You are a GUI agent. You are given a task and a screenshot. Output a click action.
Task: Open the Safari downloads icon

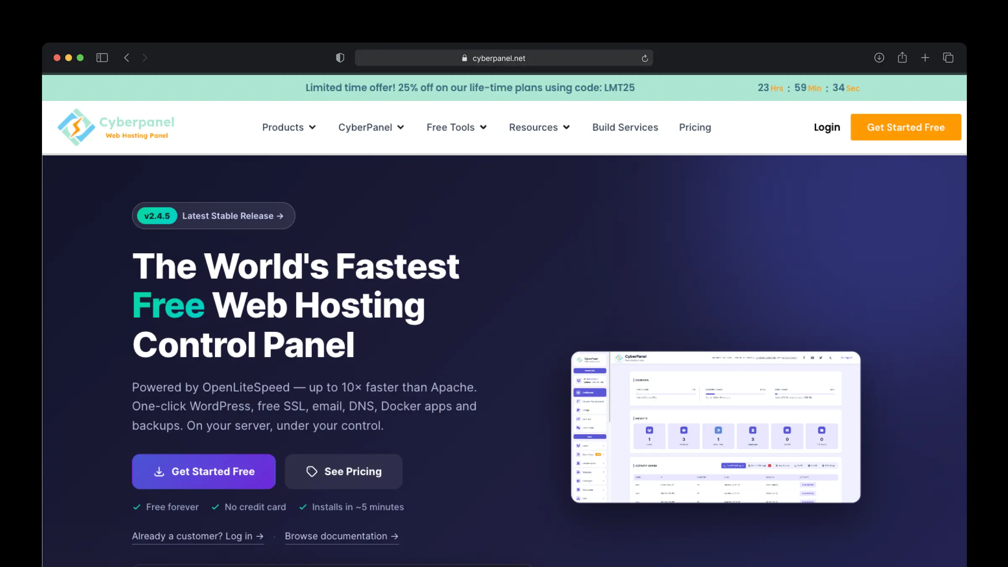pos(879,58)
